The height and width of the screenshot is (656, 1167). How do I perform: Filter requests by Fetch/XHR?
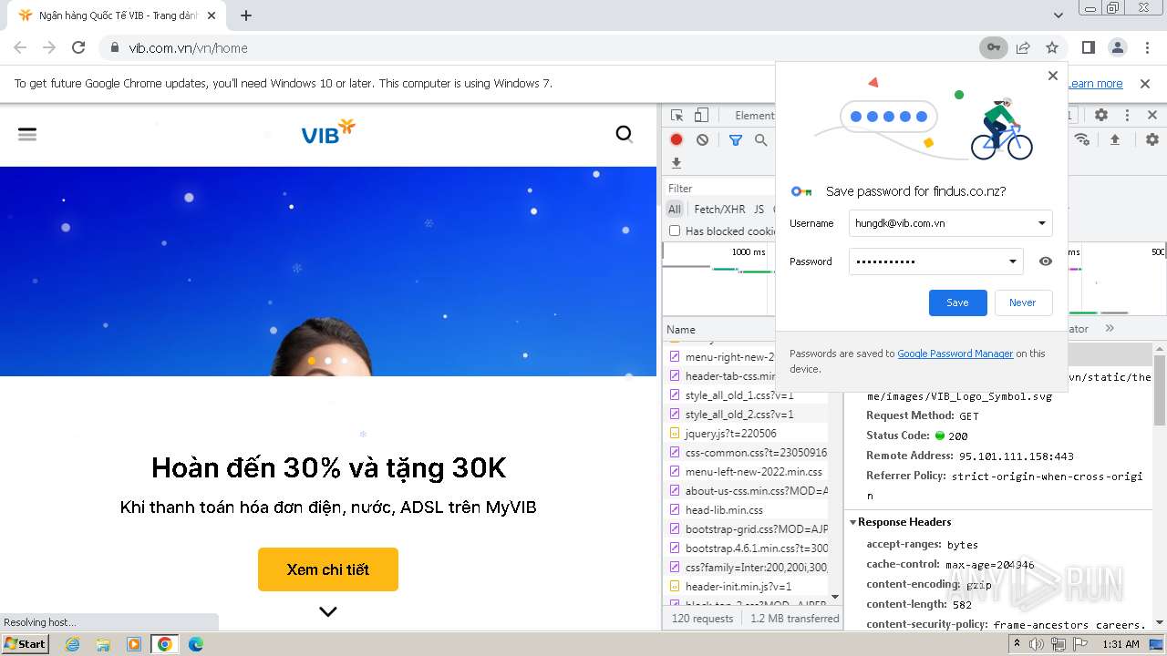point(719,209)
